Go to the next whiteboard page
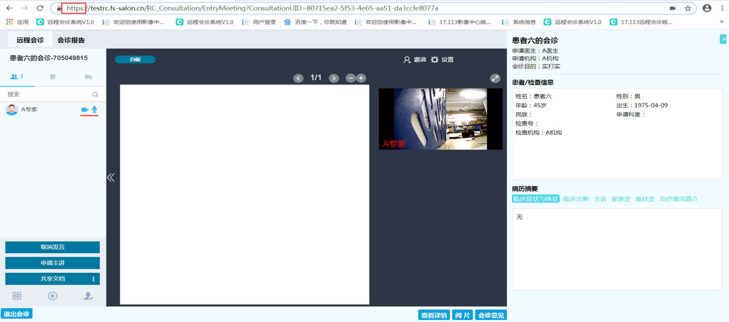The image size is (729, 322). pos(333,78)
